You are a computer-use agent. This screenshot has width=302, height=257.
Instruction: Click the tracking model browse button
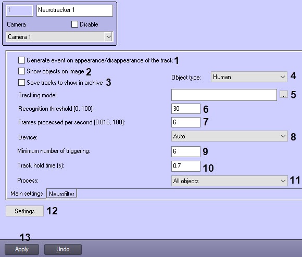pos(284,95)
